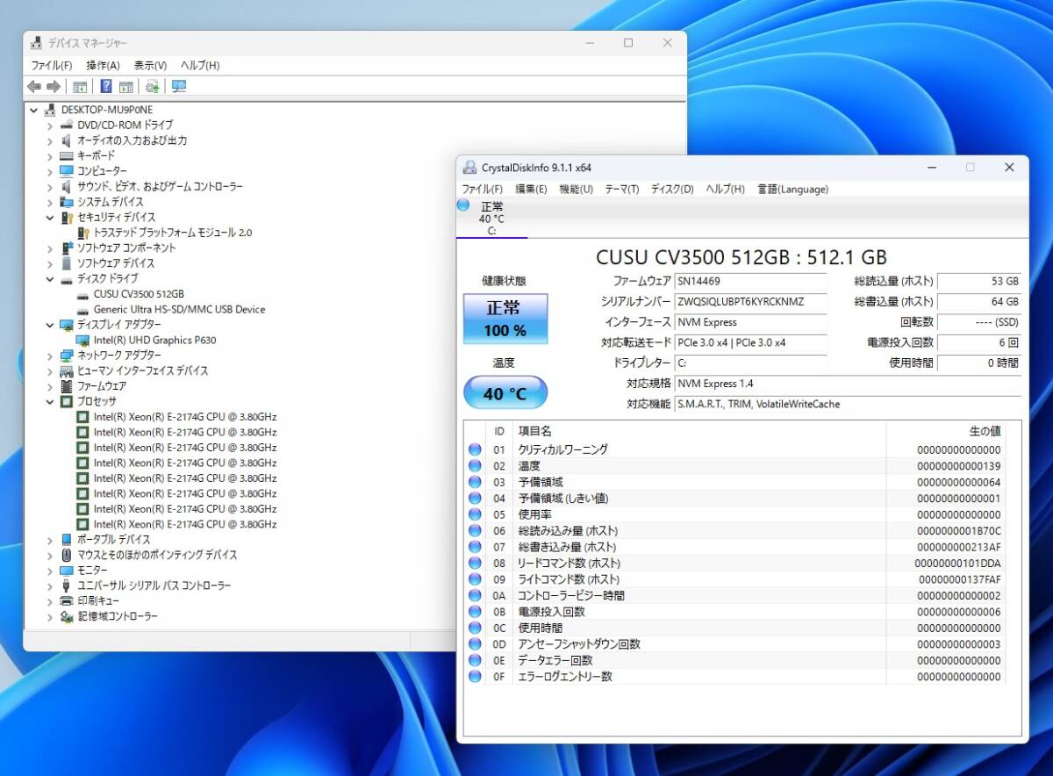Select the SMART row 0B 電源投入回数

pyautogui.click(x=735, y=612)
